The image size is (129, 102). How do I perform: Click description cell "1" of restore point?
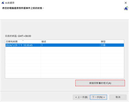click(70, 45)
